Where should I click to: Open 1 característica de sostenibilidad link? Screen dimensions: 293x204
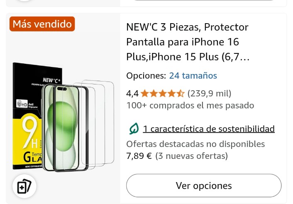tap(209, 129)
